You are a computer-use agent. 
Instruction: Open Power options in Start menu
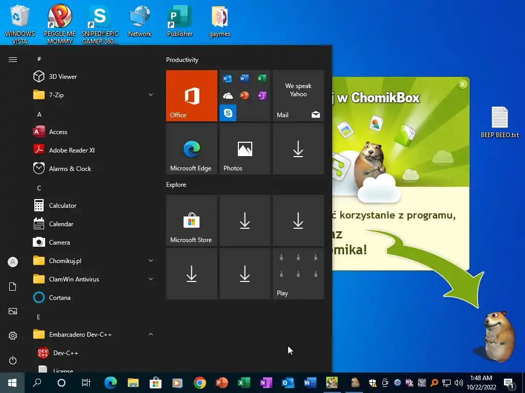coord(13,360)
